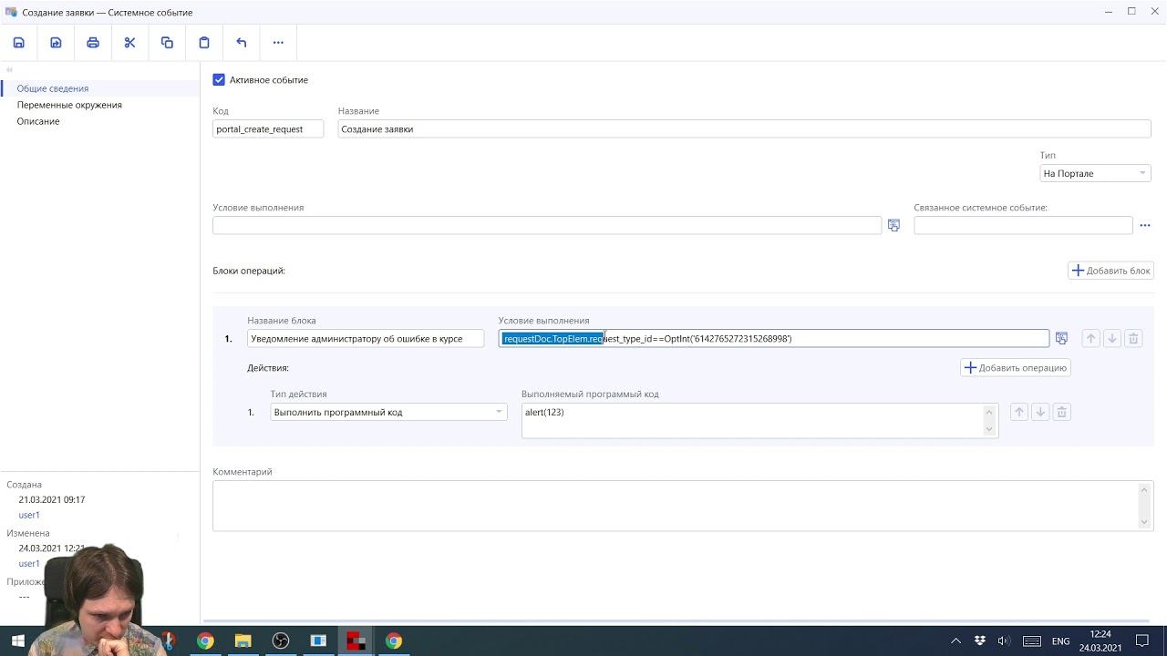This screenshot has width=1167, height=656.
Task: Open the editor icon beside the top Условие выполнения
Action: click(x=893, y=225)
